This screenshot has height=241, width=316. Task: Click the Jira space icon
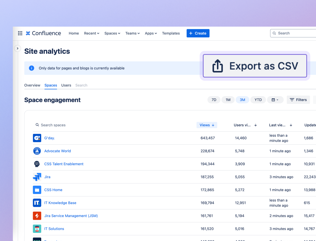pos(37,177)
